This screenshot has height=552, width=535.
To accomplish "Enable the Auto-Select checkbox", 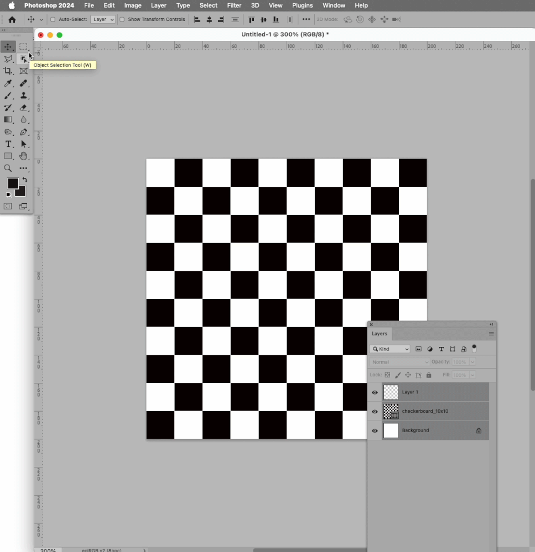I will pyautogui.click(x=53, y=19).
